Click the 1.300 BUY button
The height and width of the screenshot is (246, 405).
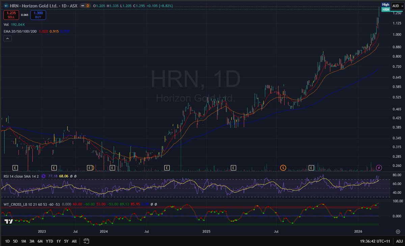point(38,15)
